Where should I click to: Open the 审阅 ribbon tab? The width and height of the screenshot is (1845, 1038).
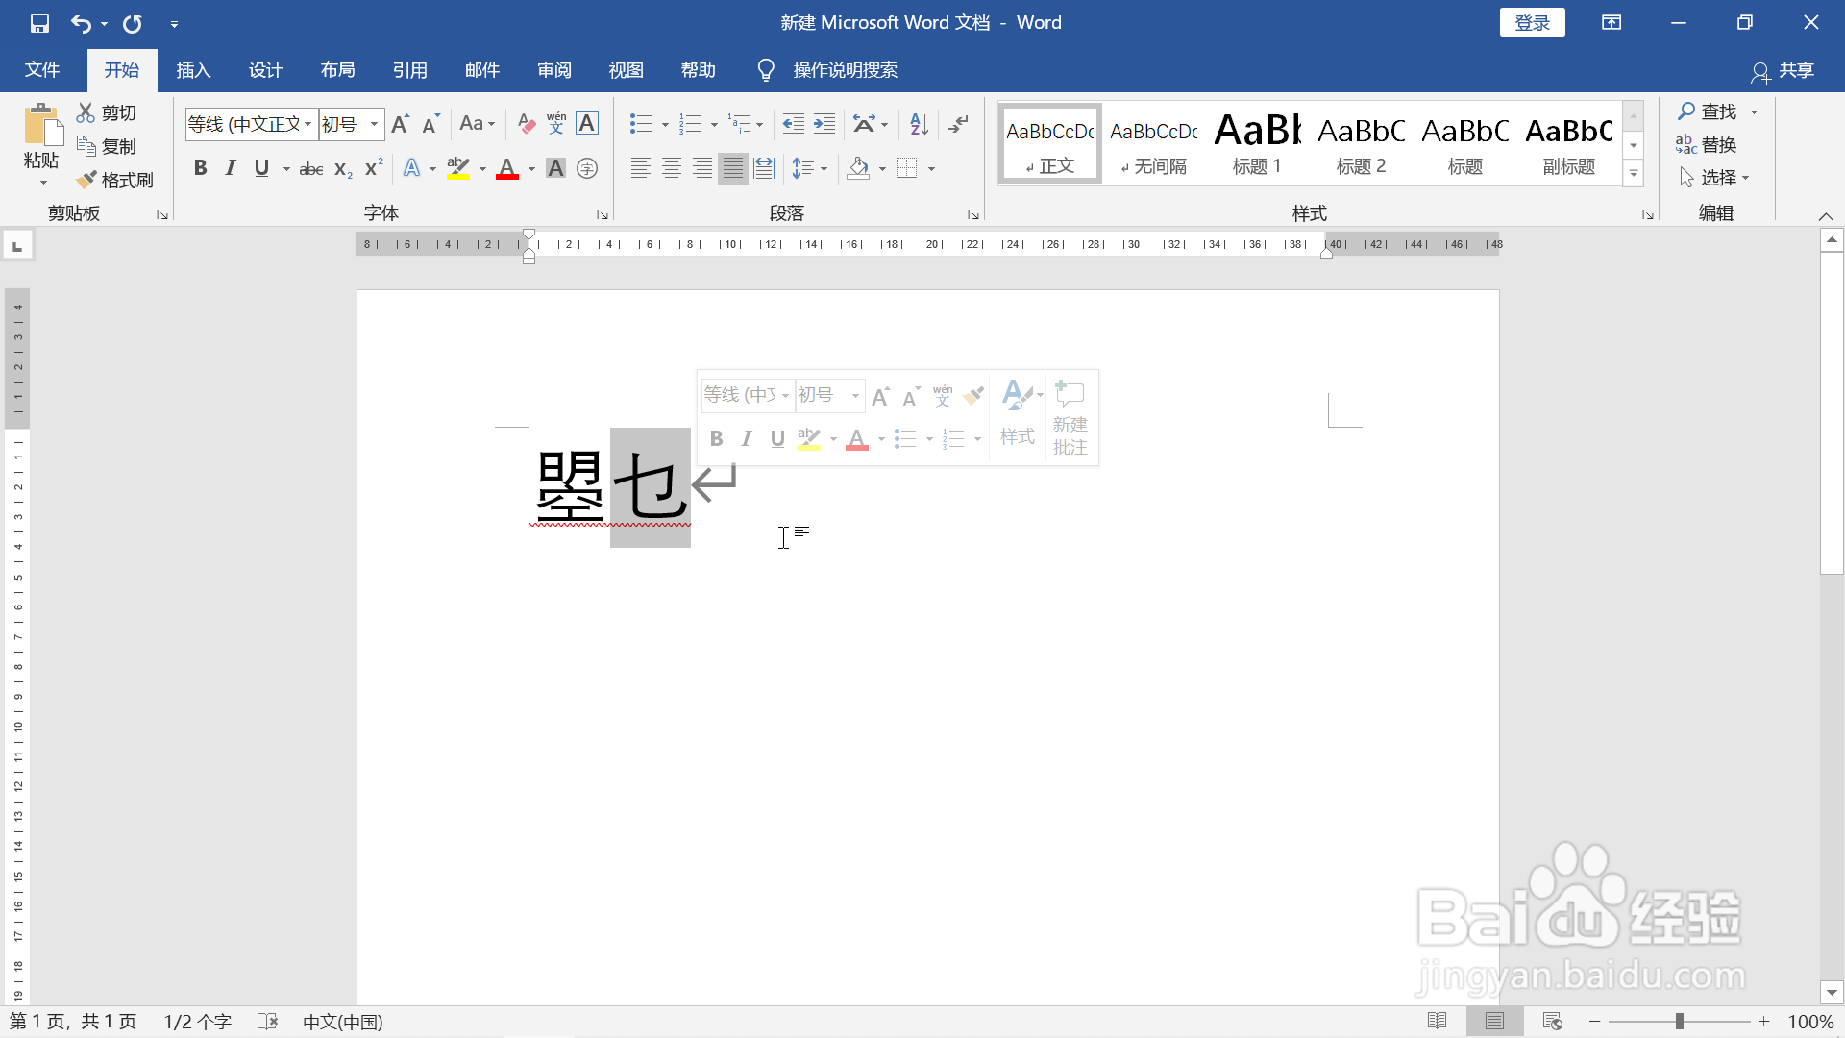coord(553,69)
